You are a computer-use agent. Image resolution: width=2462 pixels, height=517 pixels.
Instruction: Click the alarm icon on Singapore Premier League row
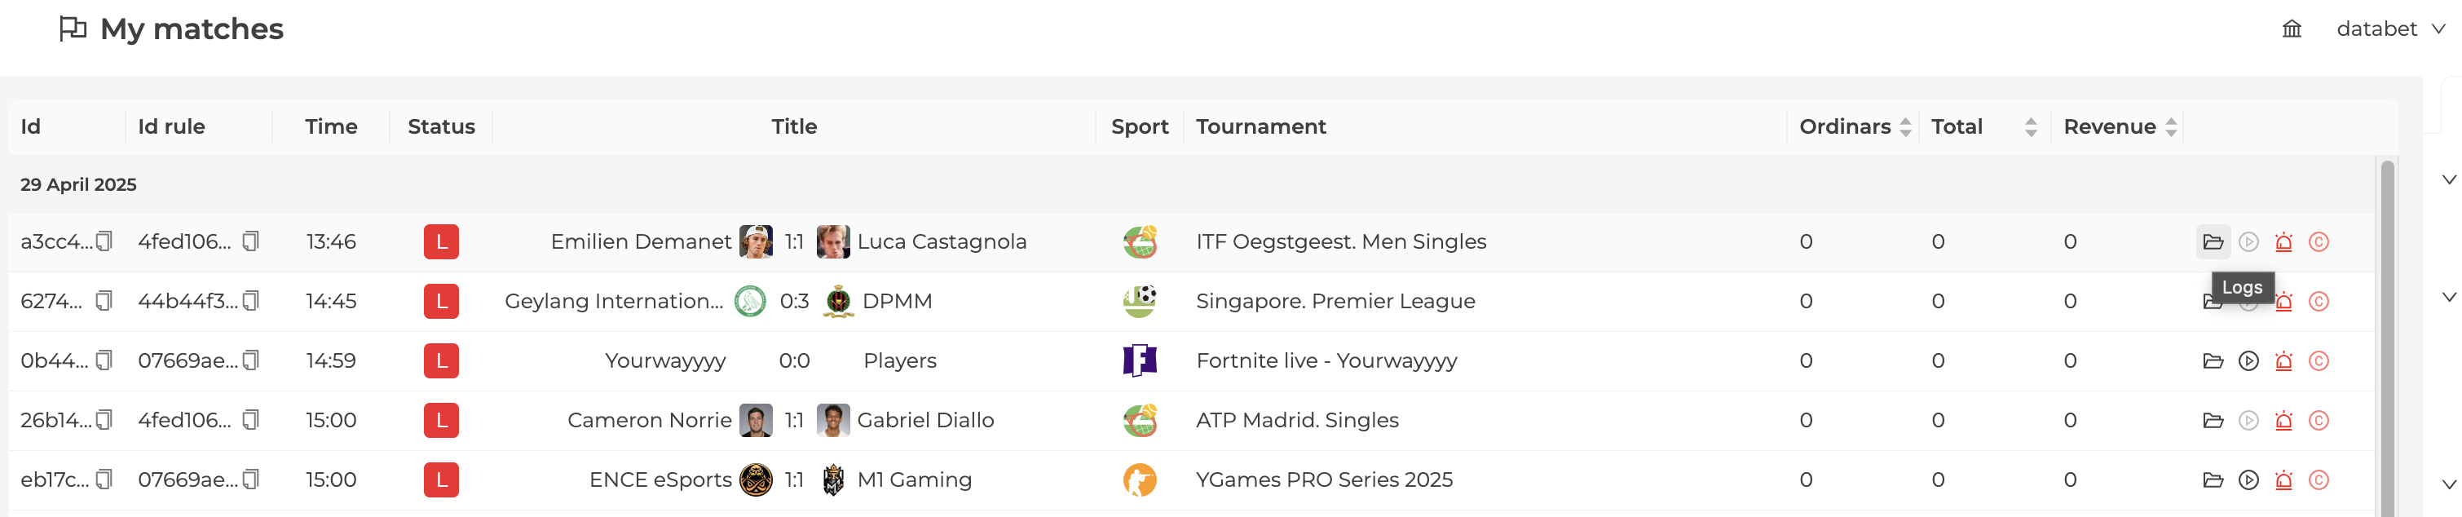2283,302
